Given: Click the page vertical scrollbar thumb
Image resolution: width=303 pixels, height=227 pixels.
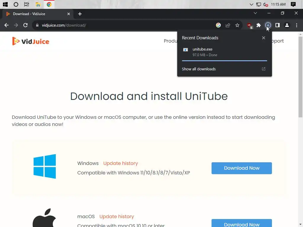Looking at the screenshot, I should 300,77.
